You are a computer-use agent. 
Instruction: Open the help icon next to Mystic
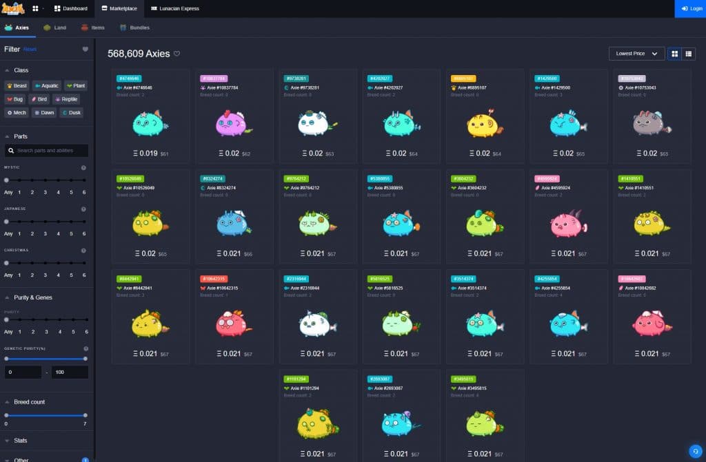point(83,167)
